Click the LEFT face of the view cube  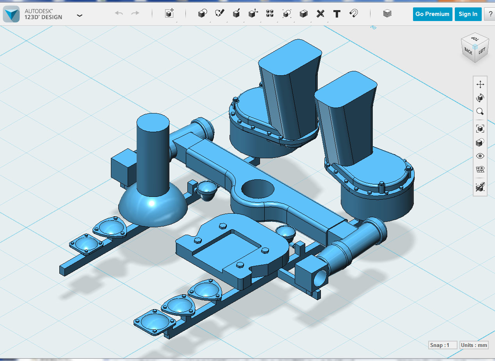pyautogui.click(x=482, y=51)
